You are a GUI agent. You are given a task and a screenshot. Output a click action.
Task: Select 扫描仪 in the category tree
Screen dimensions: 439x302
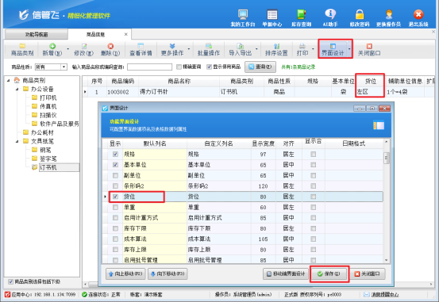click(x=48, y=115)
